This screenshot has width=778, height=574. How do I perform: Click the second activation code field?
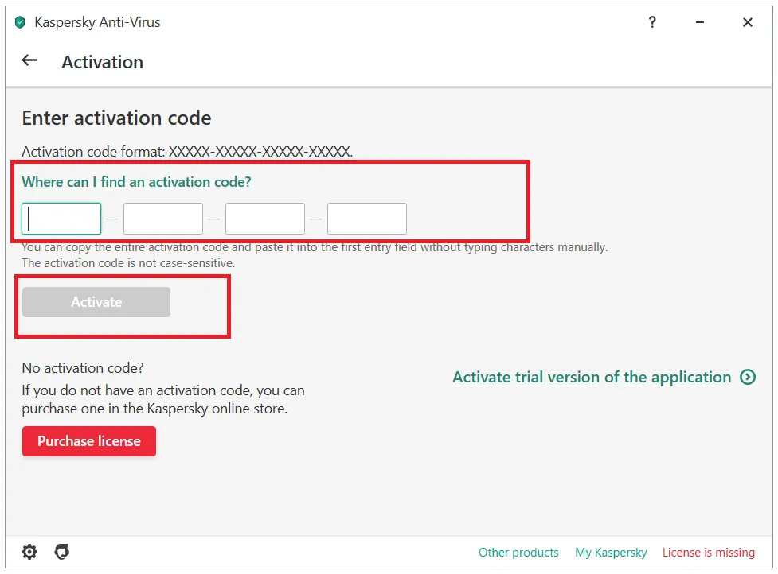[163, 219]
